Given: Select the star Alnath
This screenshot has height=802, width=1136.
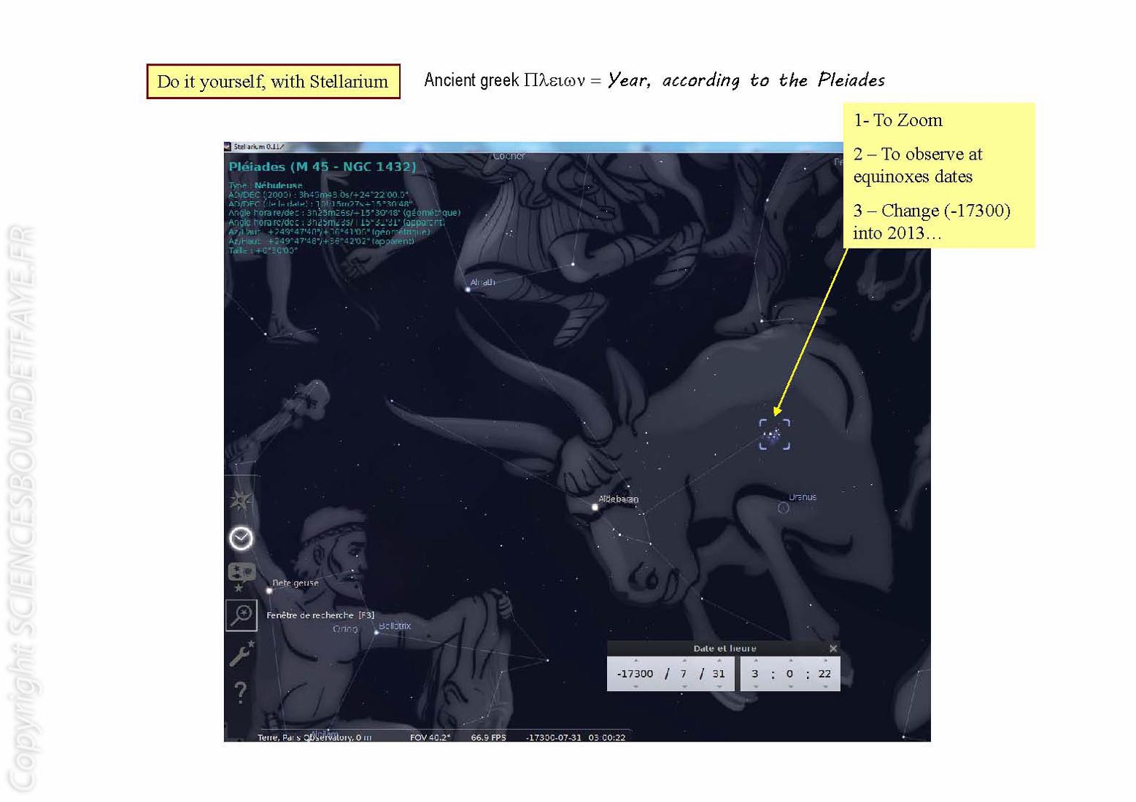Looking at the screenshot, I should (x=468, y=289).
